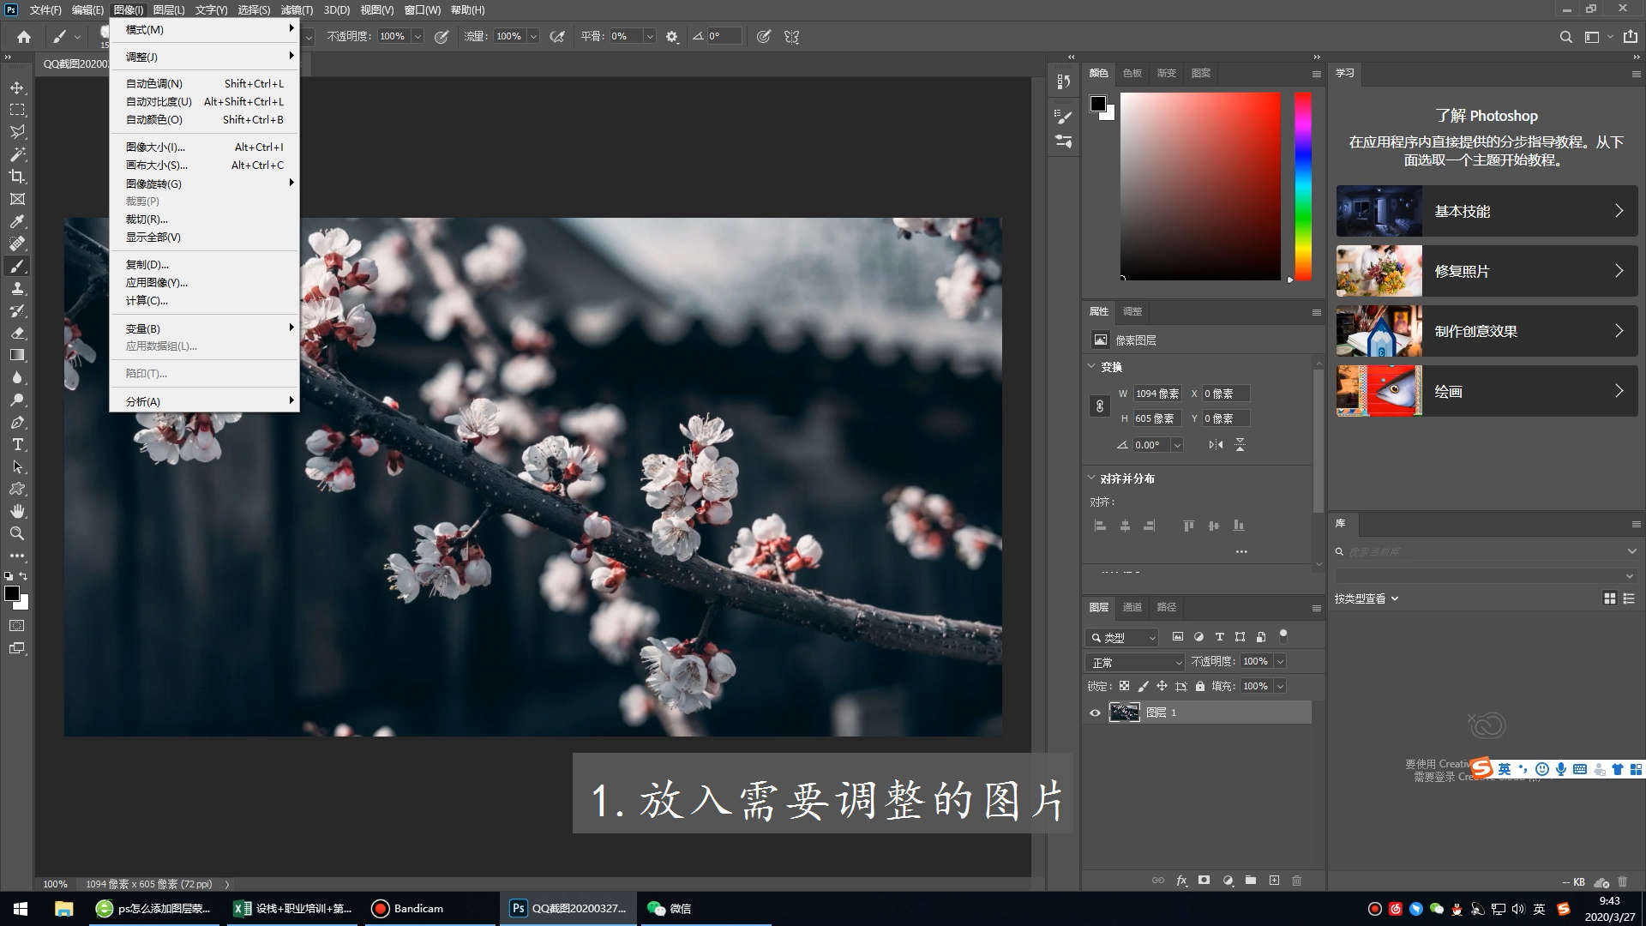The width and height of the screenshot is (1646, 926).
Task: Select the Eyedropper tool
Action: [x=17, y=221]
